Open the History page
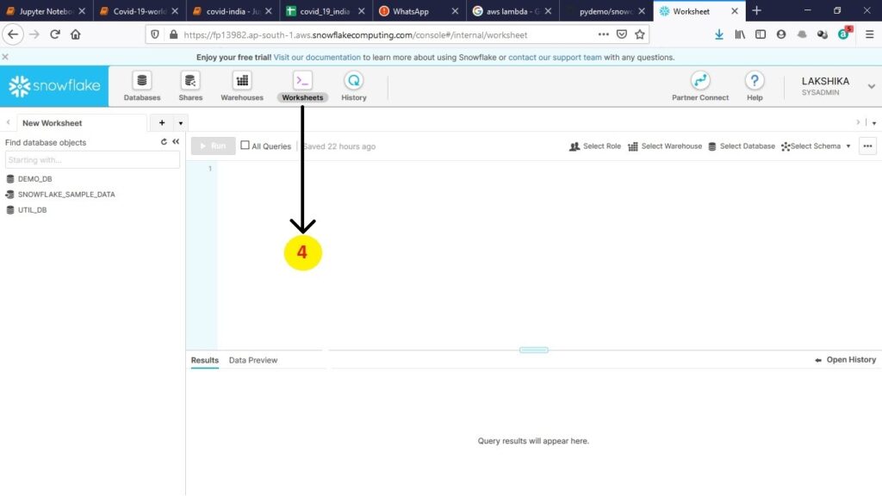 (354, 87)
